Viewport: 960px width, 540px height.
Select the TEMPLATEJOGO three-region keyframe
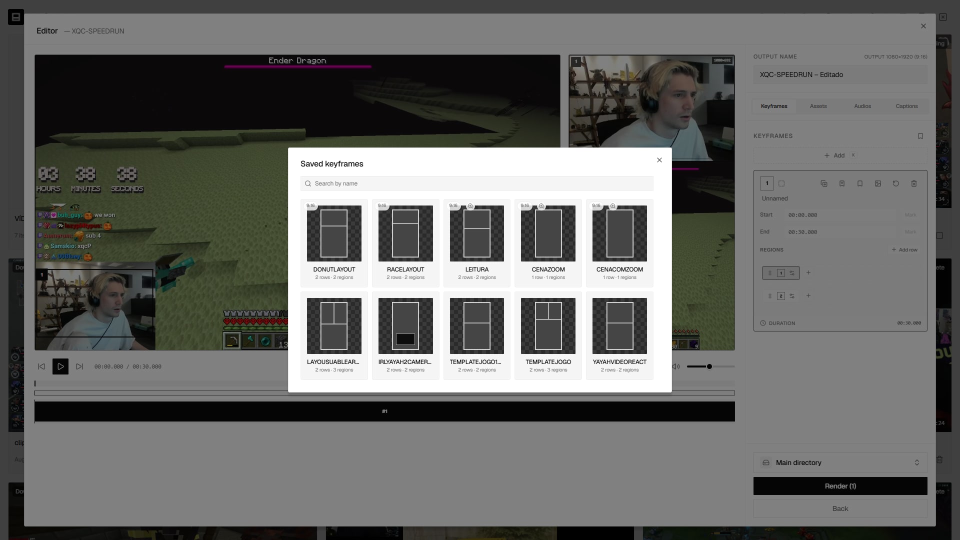click(548, 335)
